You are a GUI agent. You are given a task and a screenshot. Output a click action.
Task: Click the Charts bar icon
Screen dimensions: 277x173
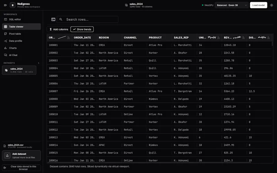[x=6, y=48]
